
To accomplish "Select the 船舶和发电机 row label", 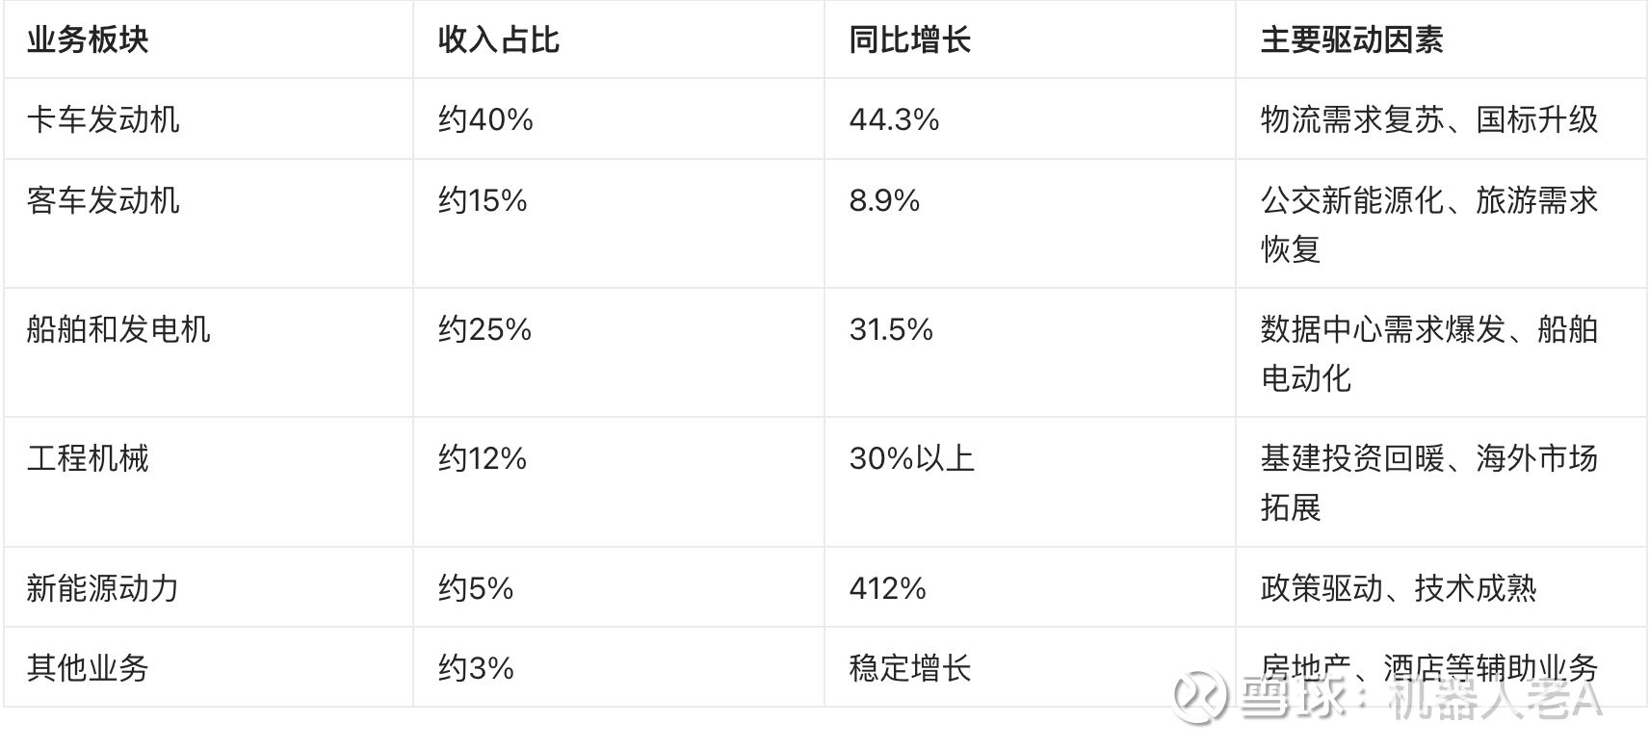I will coord(118,329).
